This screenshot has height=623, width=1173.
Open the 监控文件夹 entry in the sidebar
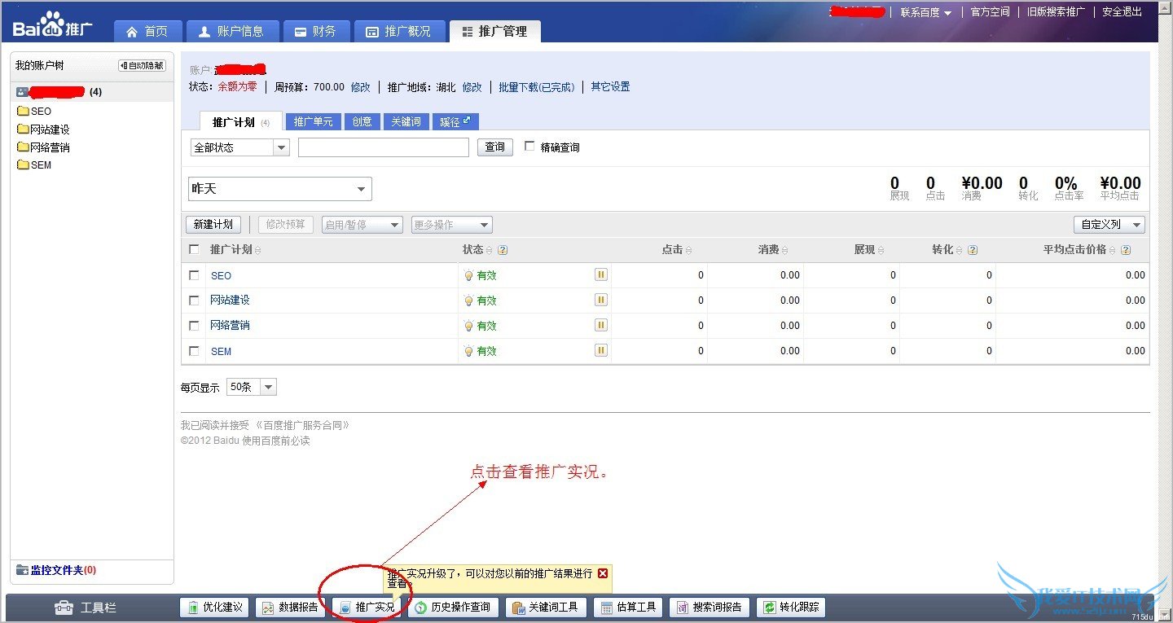[x=56, y=570]
